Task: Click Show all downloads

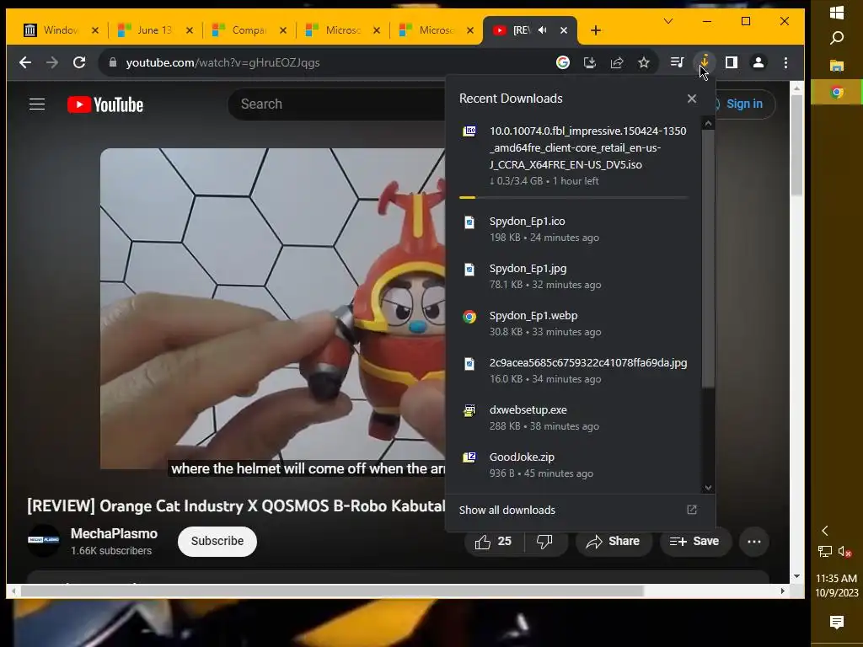Action: [507, 510]
